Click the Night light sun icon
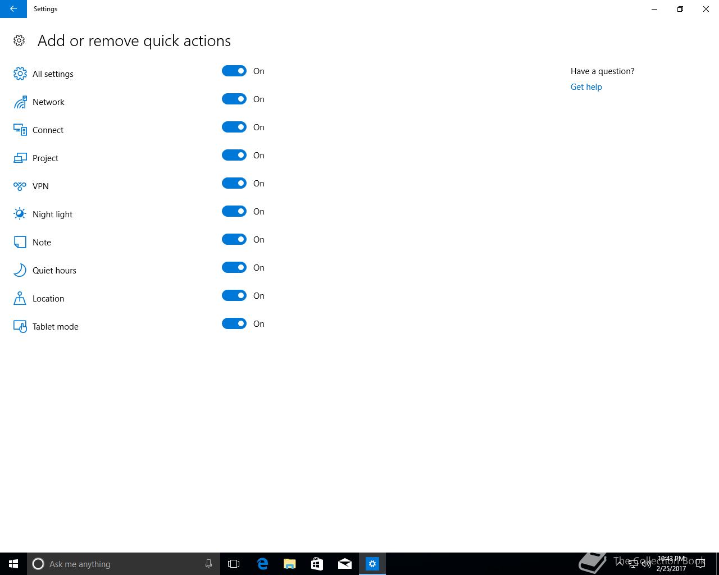This screenshot has width=719, height=575. (20, 214)
